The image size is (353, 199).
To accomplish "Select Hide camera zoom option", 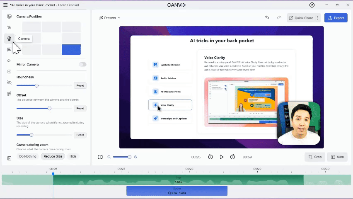I will 73,156.
